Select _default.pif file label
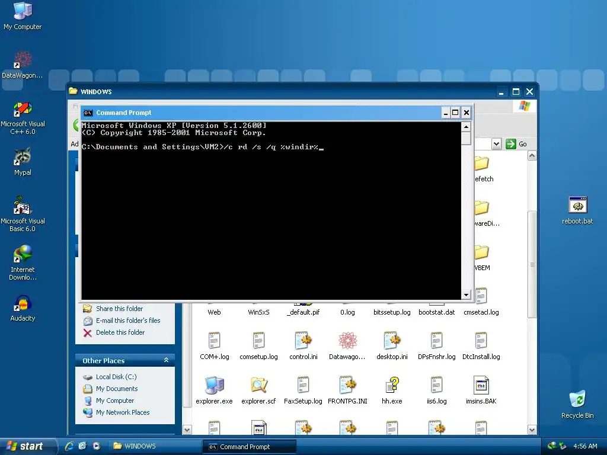The image size is (607, 455). (303, 312)
